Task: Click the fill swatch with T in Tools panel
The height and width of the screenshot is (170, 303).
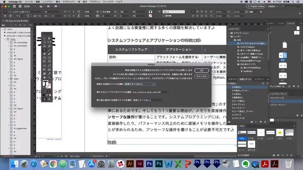Action: click(45, 84)
